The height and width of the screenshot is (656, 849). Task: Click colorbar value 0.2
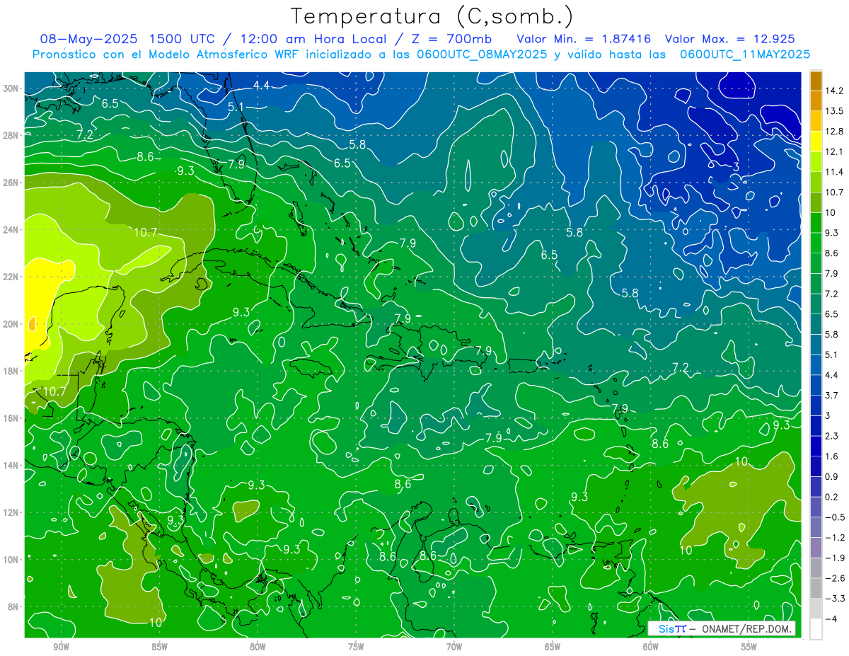[x=833, y=497]
